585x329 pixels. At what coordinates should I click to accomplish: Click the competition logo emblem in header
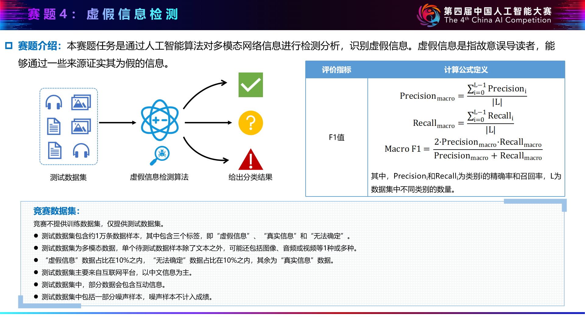tap(429, 15)
